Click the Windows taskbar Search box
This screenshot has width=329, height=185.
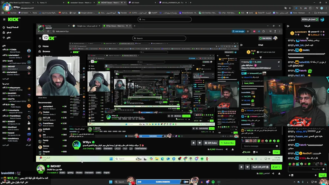122,182
